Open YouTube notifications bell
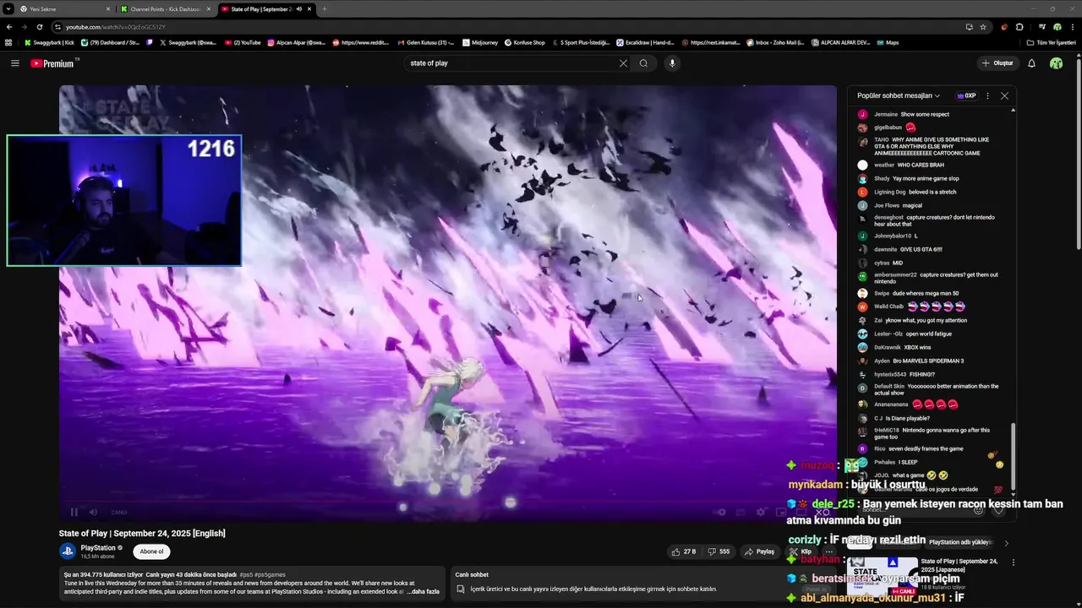The height and width of the screenshot is (608, 1082). coord(1031,63)
